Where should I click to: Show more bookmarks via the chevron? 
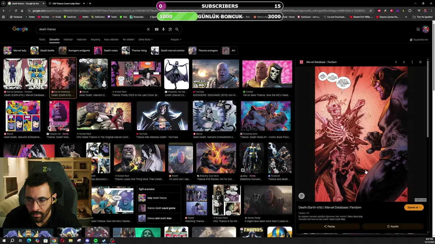[x=406, y=17]
